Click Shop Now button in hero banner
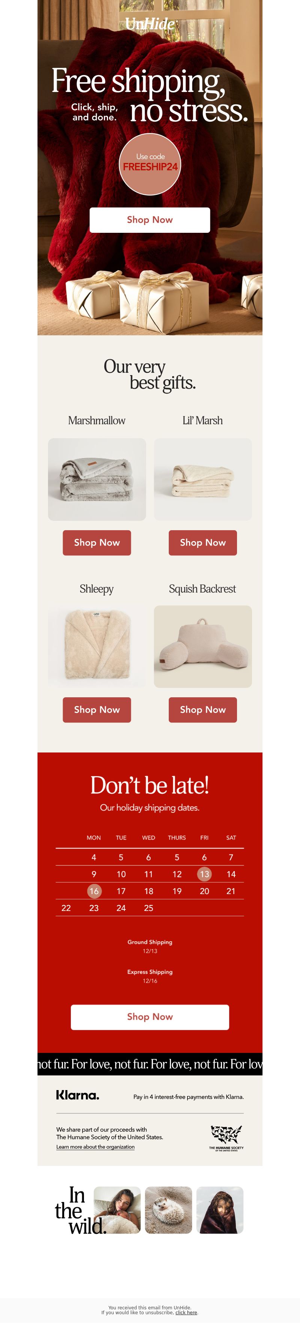Image resolution: width=300 pixels, height=1330 pixels. [x=150, y=220]
